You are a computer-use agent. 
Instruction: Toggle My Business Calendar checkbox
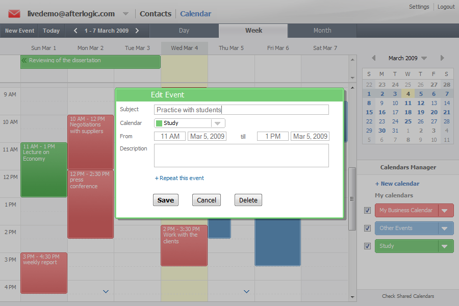pyautogui.click(x=367, y=211)
